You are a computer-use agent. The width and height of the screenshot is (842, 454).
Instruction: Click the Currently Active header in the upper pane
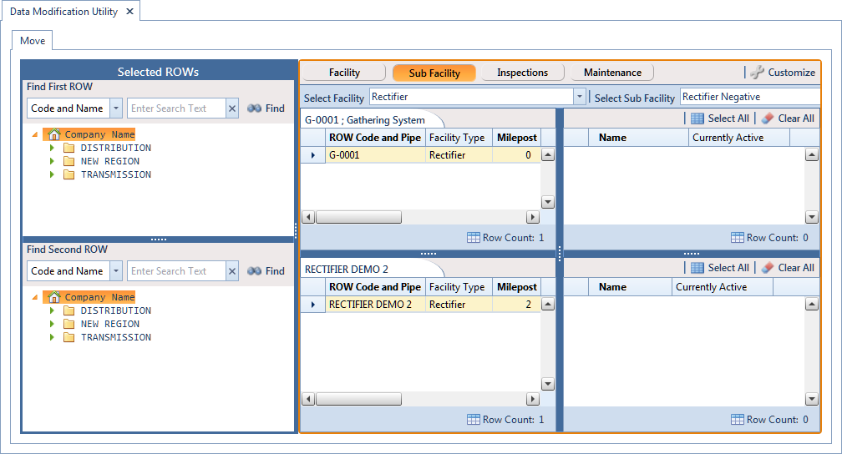click(x=739, y=138)
